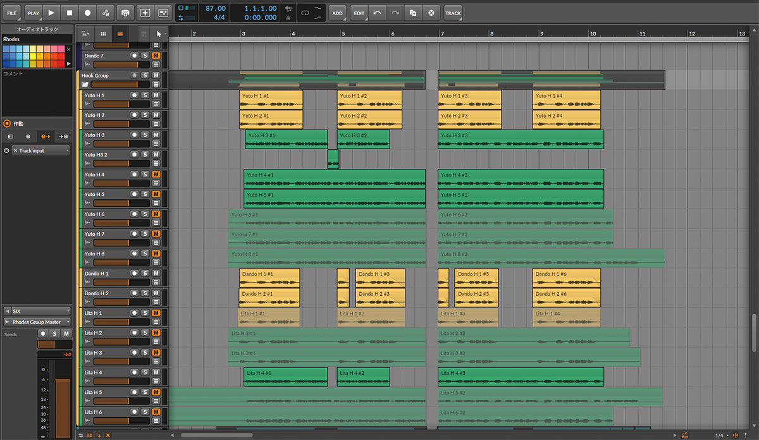Open the EDIT menu
The height and width of the screenshot is (440, 759).
point(359,12)
